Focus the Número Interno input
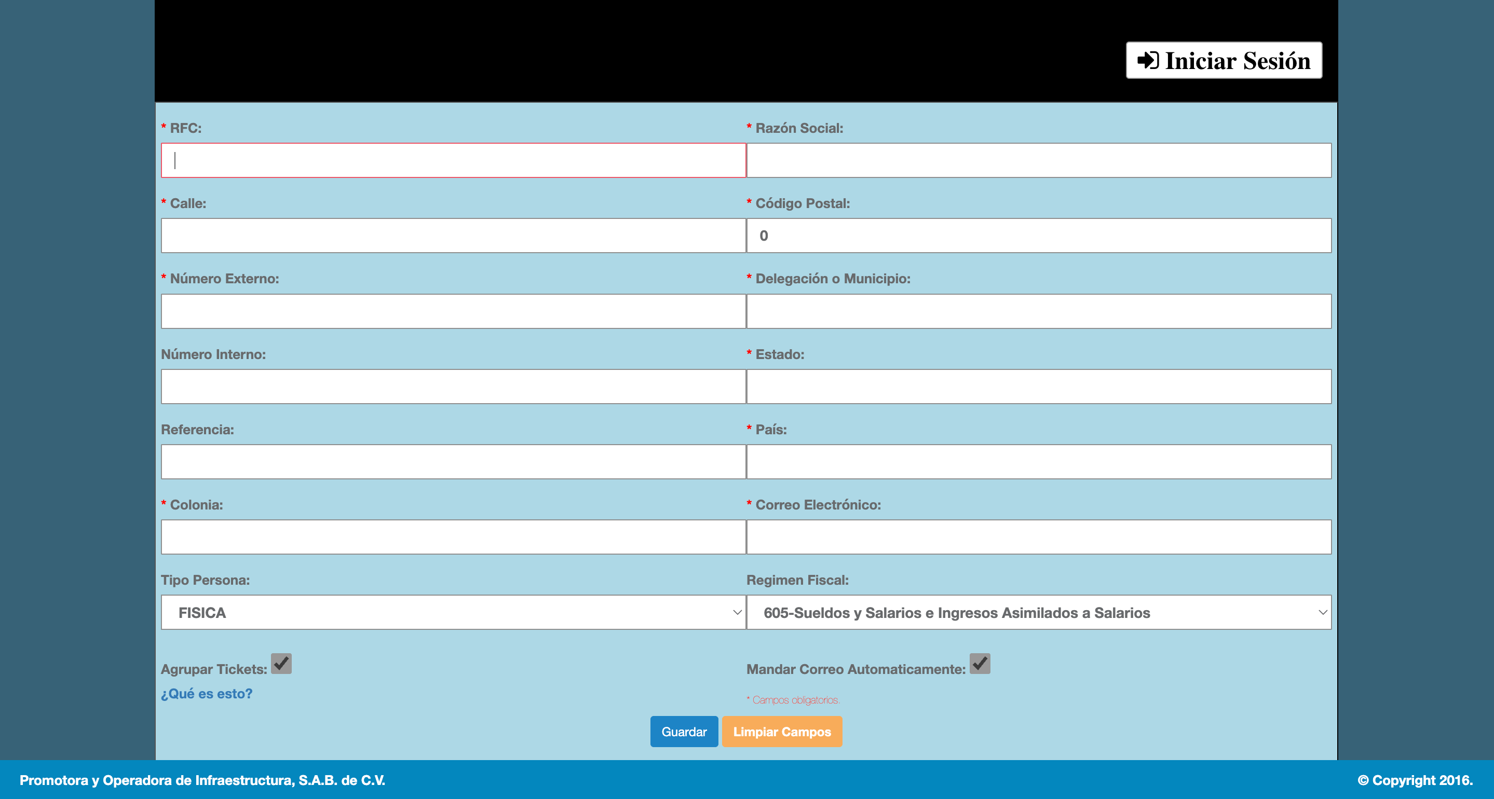Screen dimensions: 1494x799 tap(453, 387)
